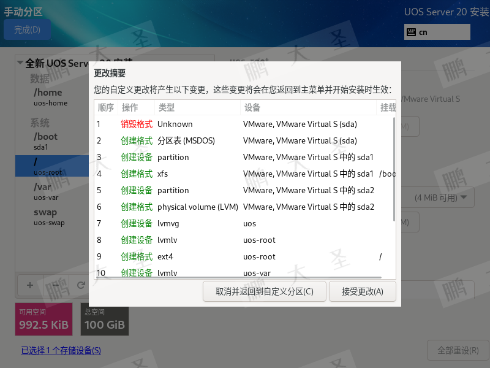Sort by the 类型 column header
Screen dimensions: 490x368
[197, 108]
